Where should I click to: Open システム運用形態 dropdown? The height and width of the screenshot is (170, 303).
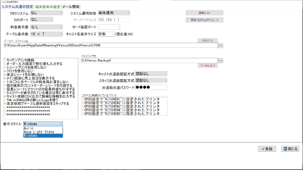point(114,13)
